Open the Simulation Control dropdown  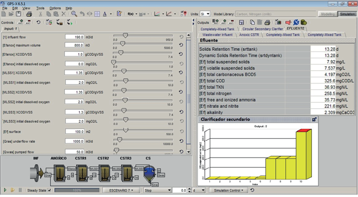[x=229, y=190]
